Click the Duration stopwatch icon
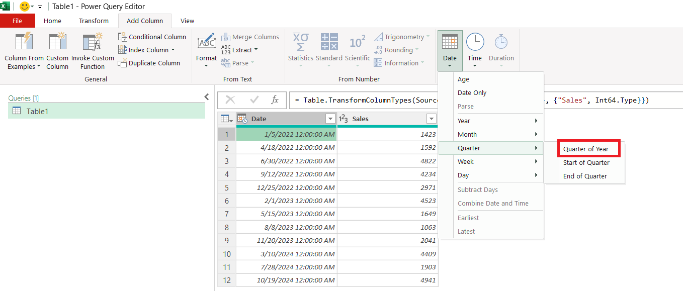This screenshot has width=683, height=291. click(x=501, y=42)
